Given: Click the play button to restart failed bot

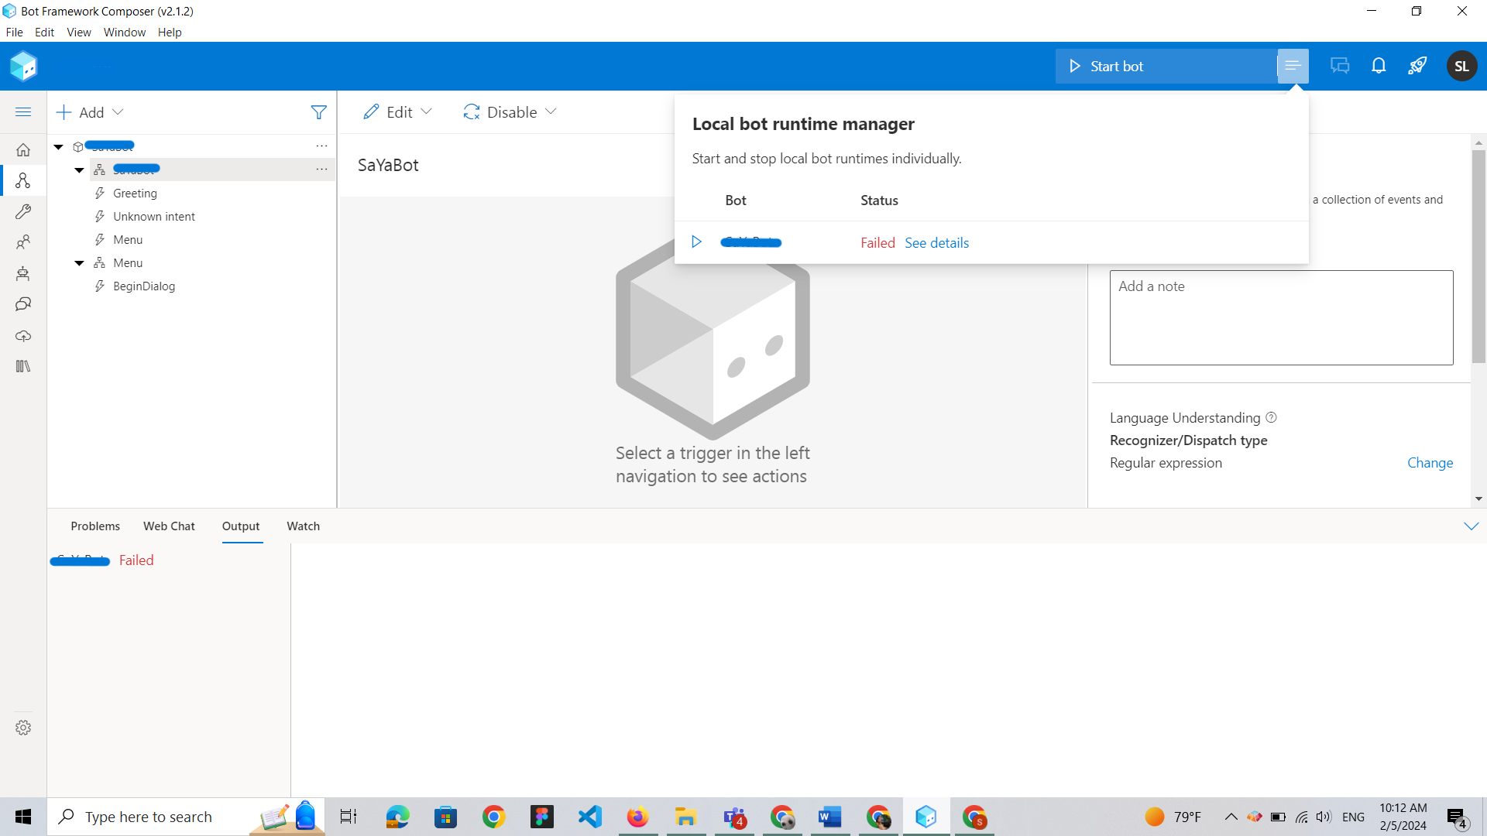Looking at the screenshot, I should tap(695, 242).
